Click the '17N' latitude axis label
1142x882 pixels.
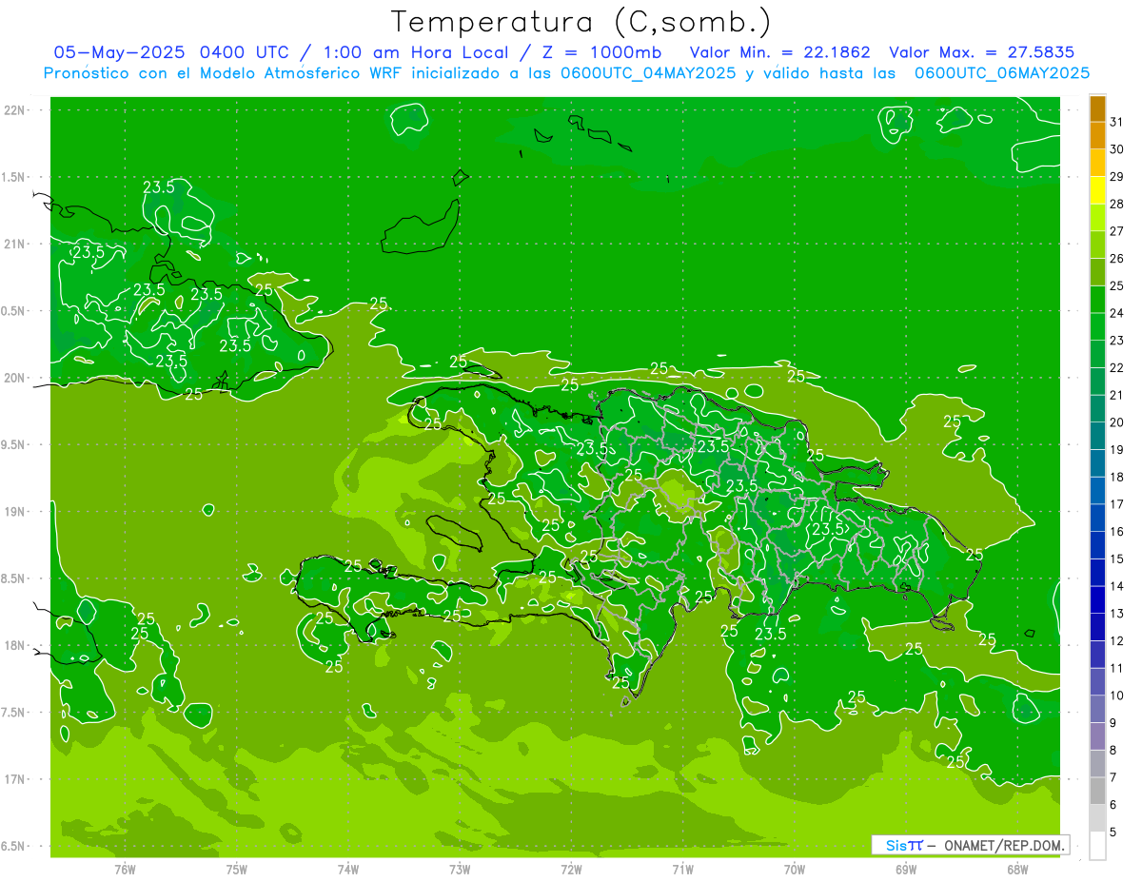point(15,779)
